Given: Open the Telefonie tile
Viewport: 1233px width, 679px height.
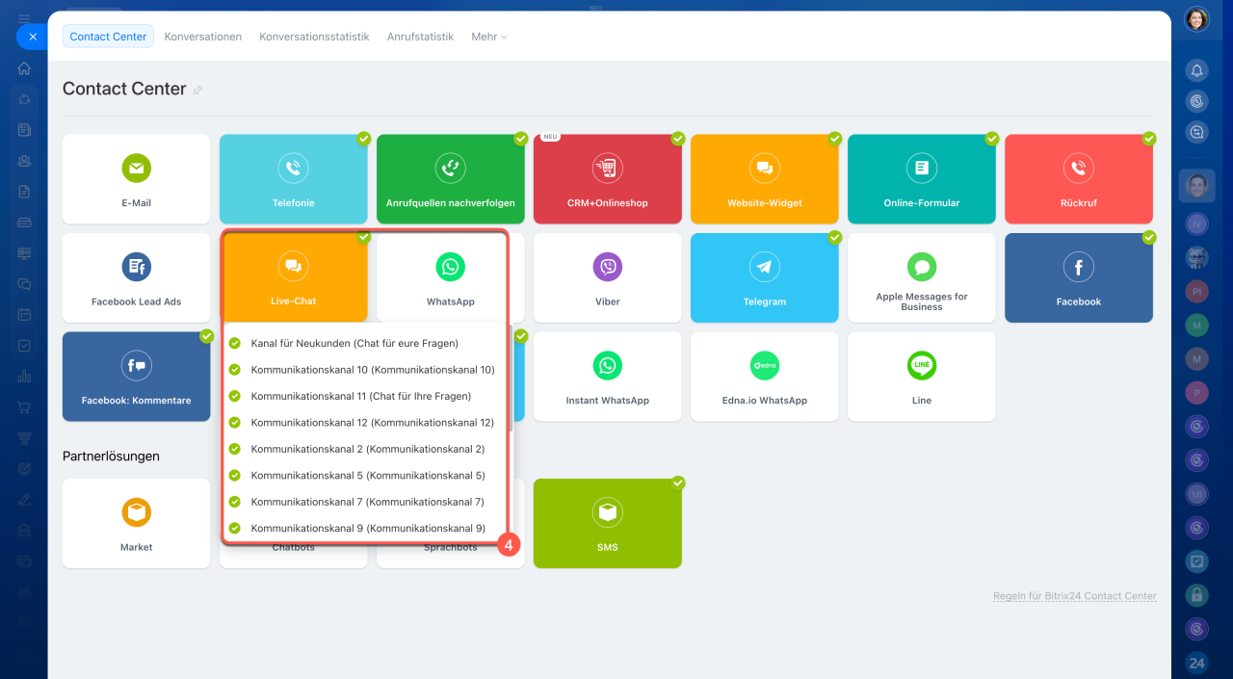Looking at the screenshot, I should [x=293, y=179].
